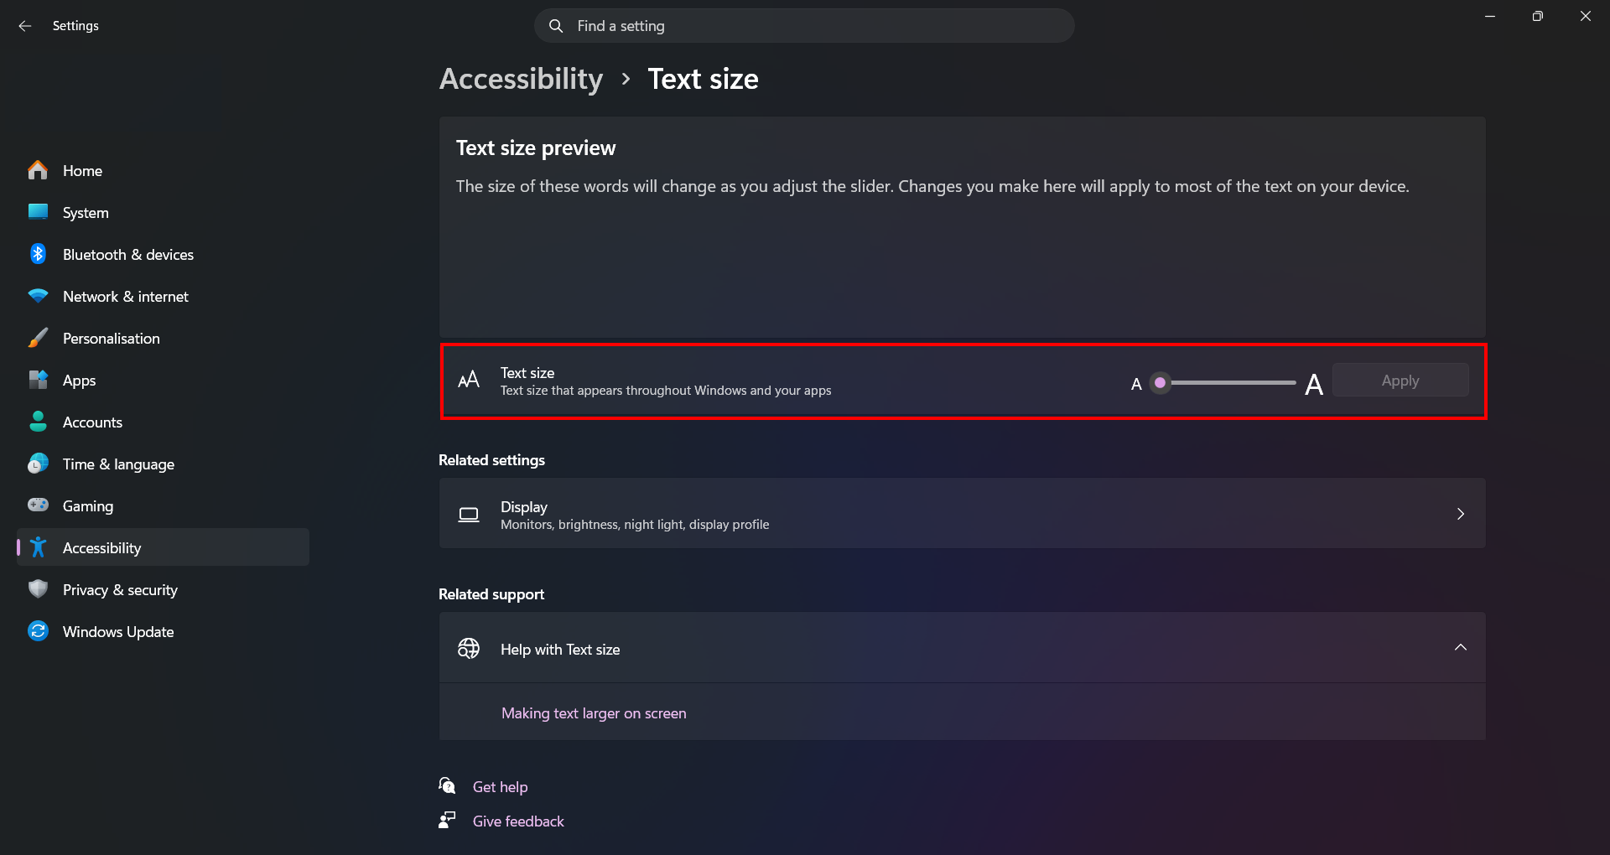Navigate to Apps settings
The width and height of the screenshot is (1610, 855).
163,380
